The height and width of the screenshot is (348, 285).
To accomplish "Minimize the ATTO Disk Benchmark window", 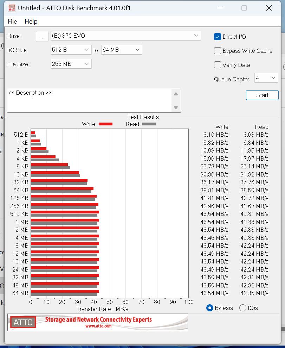I will [220, 8].
